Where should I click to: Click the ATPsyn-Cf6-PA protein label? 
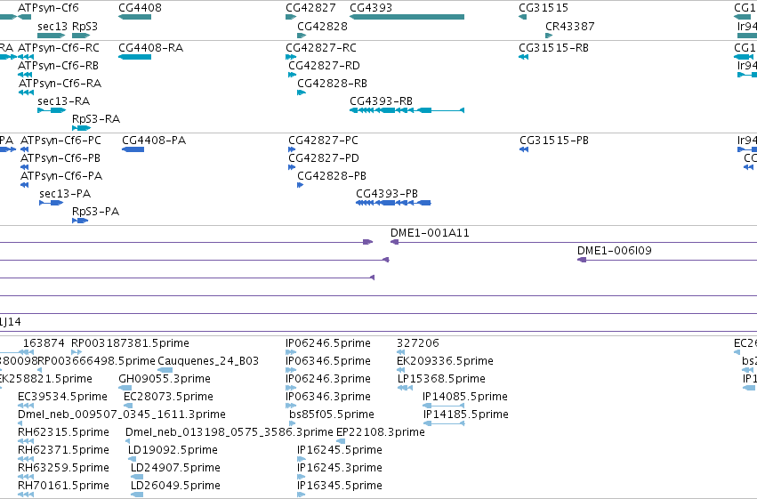(x=60, y=176)
